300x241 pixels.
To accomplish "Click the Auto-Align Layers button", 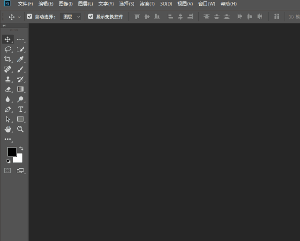I will 277,17.
